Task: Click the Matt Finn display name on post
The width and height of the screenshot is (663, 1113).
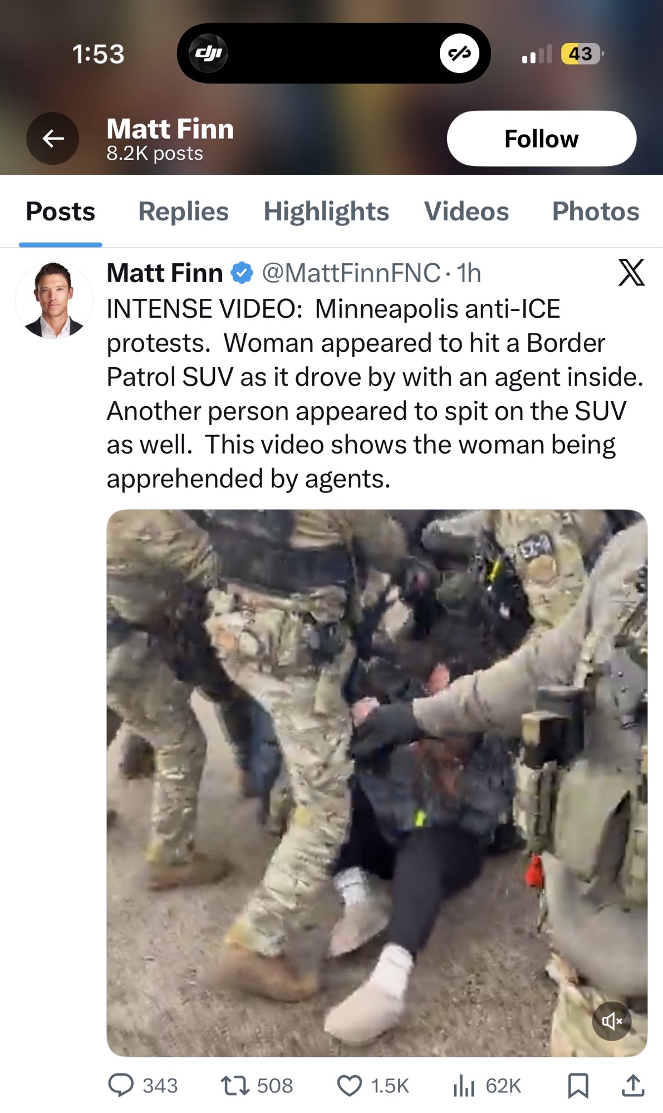Action: click(165, 273)
